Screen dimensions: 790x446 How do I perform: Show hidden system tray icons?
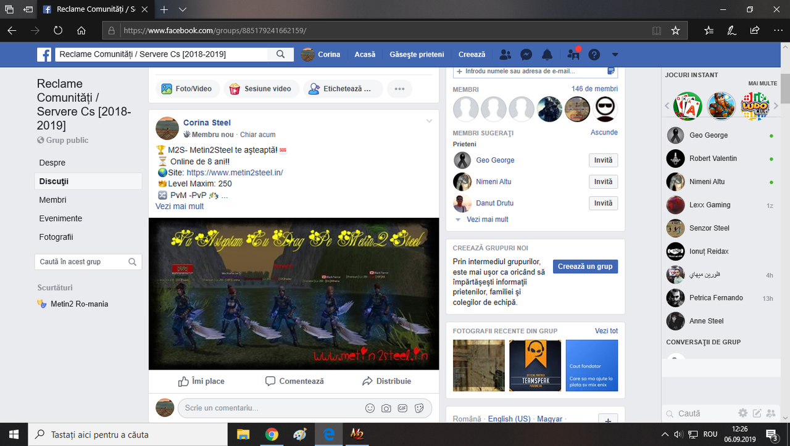click(x=665, y=434)
